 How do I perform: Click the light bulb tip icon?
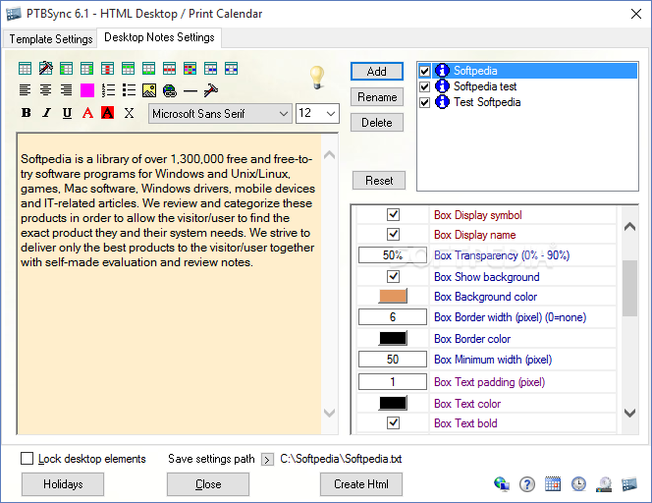tap(317, 78)
